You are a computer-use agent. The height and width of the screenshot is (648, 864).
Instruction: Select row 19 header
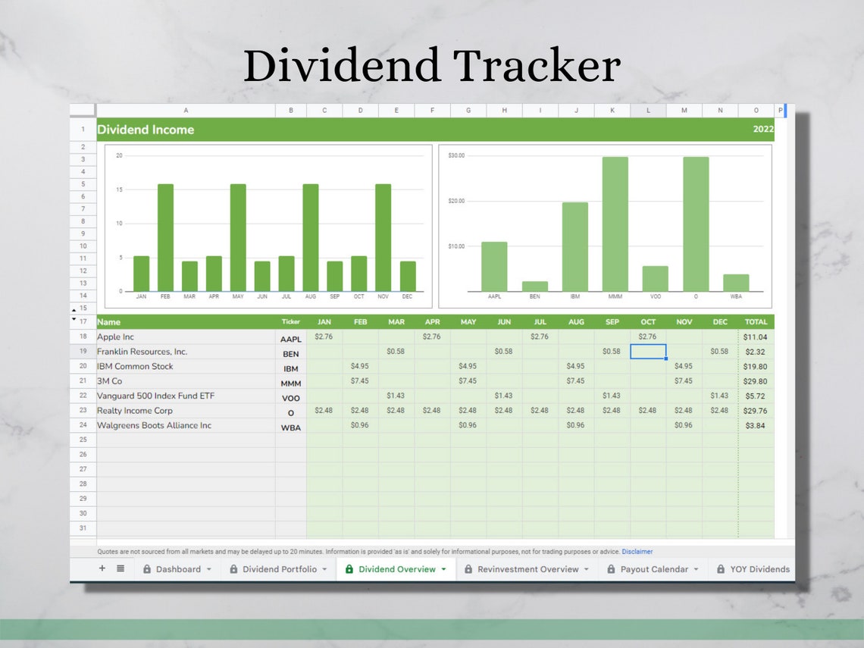[x=83, y=351]
